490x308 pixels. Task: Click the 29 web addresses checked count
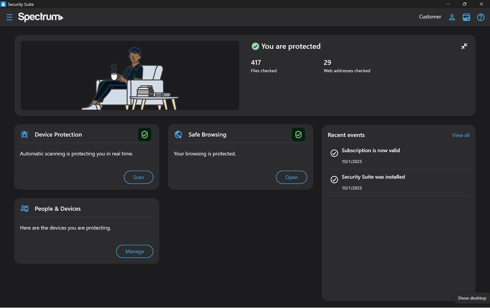(x=327, y=62)
